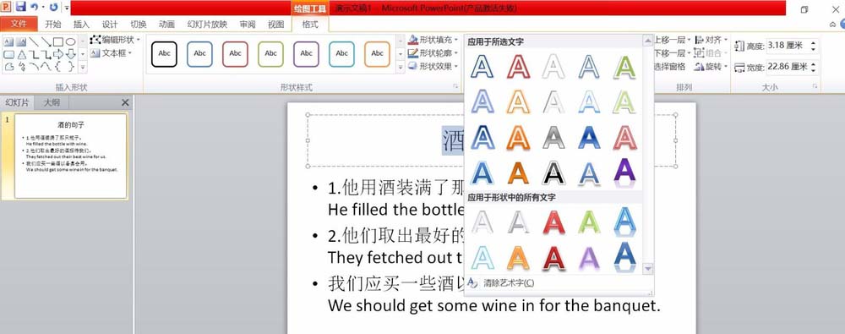Customize the quick access toolbar dropdown
Screen dimensions: 845x334
67,8
